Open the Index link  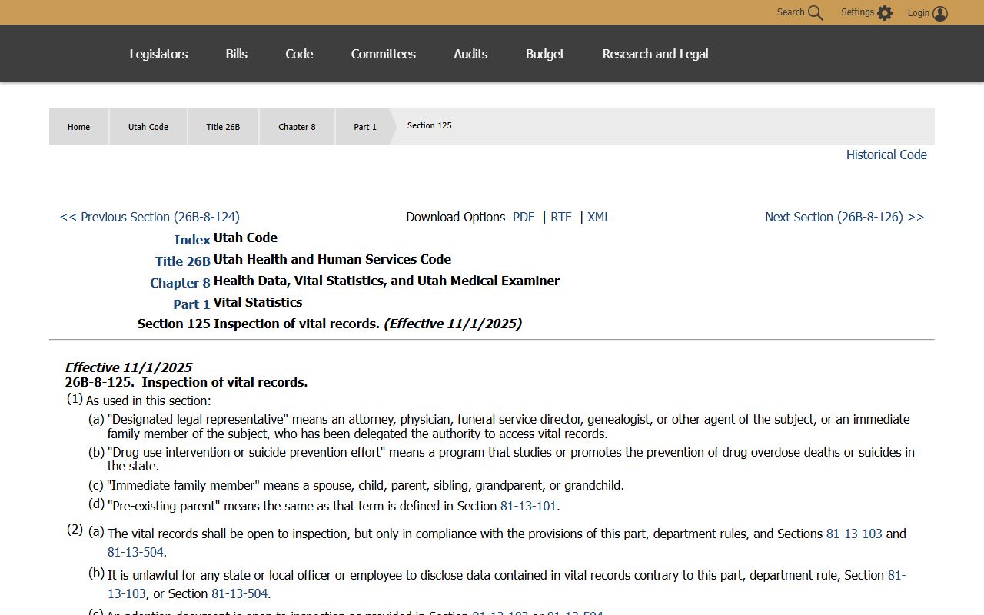click(192, 240)
